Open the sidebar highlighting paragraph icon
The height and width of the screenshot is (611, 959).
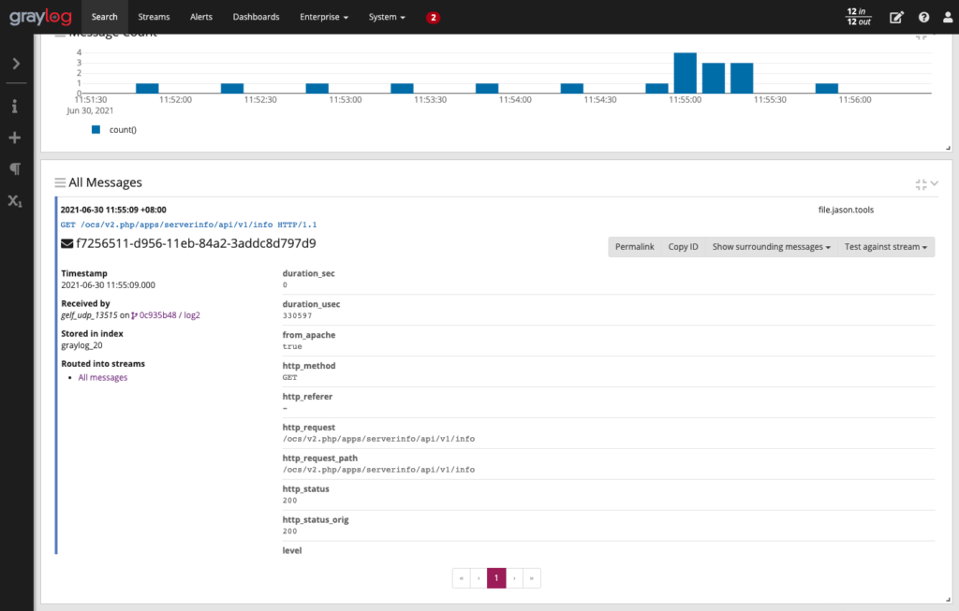tap(15, 169)
